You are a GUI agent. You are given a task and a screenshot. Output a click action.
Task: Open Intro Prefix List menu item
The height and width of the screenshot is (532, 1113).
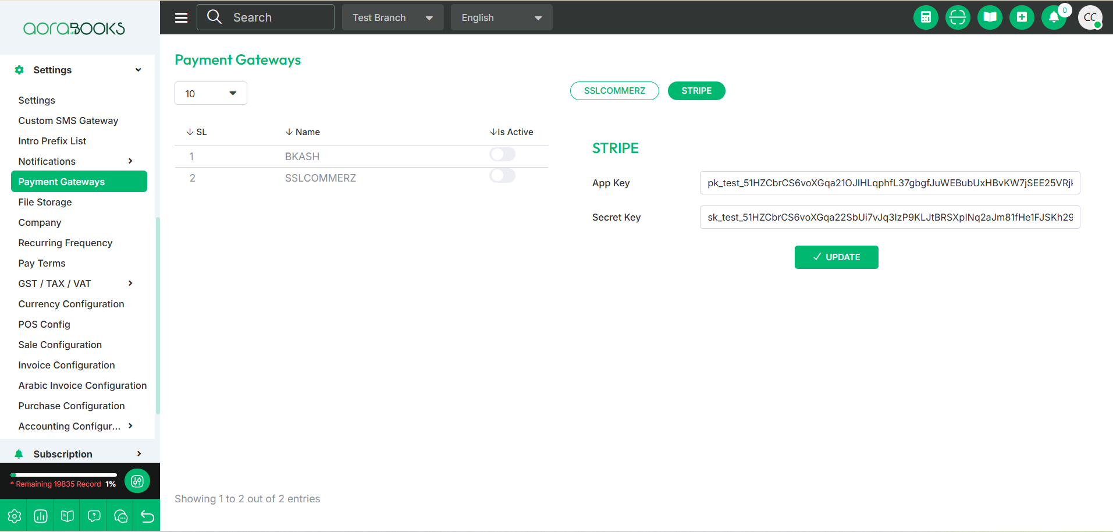pos(52,141)
